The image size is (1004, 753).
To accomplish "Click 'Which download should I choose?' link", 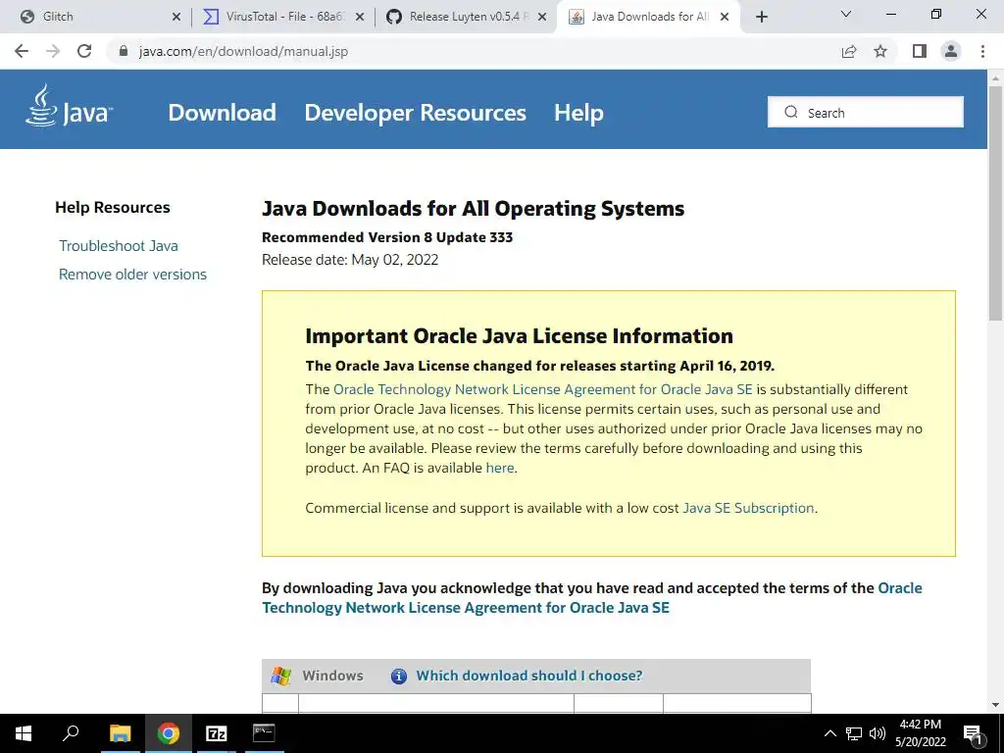I will [x=528, y=676].
